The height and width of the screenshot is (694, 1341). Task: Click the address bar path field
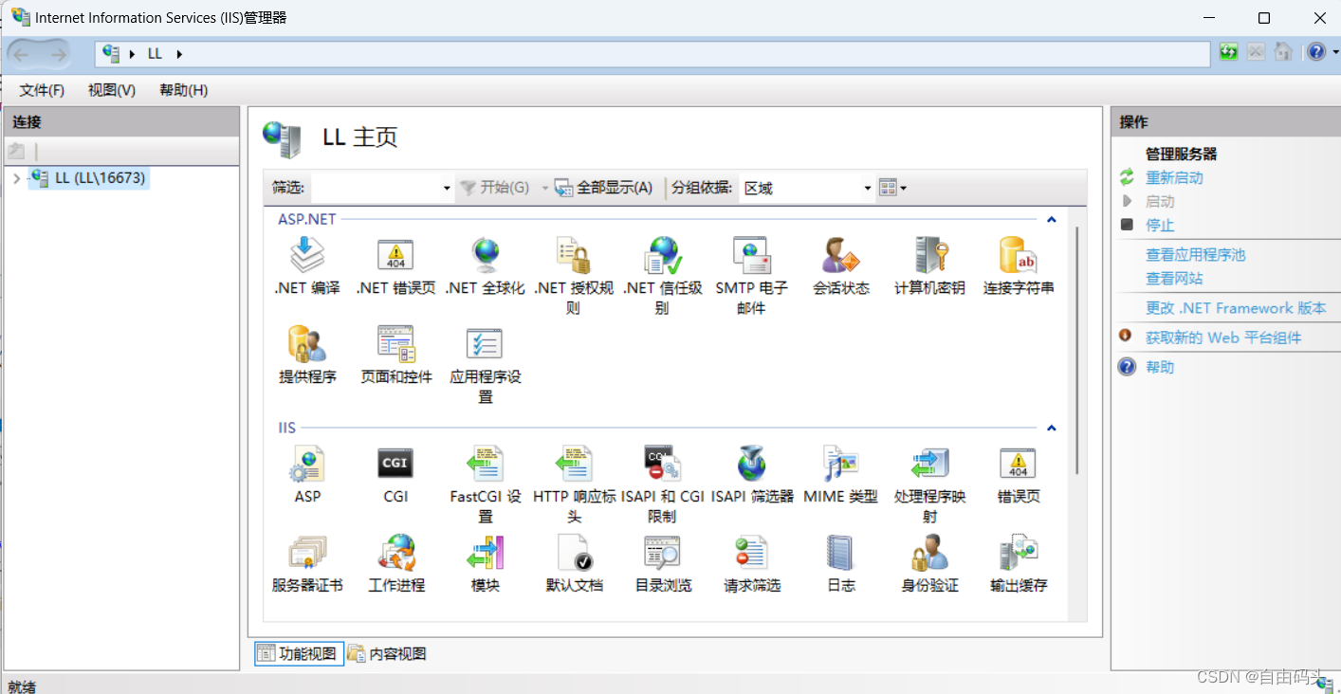[652, 54]
